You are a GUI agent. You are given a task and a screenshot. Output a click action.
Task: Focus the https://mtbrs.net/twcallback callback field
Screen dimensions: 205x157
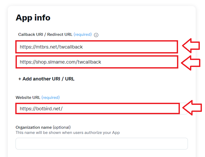(97, 47)
